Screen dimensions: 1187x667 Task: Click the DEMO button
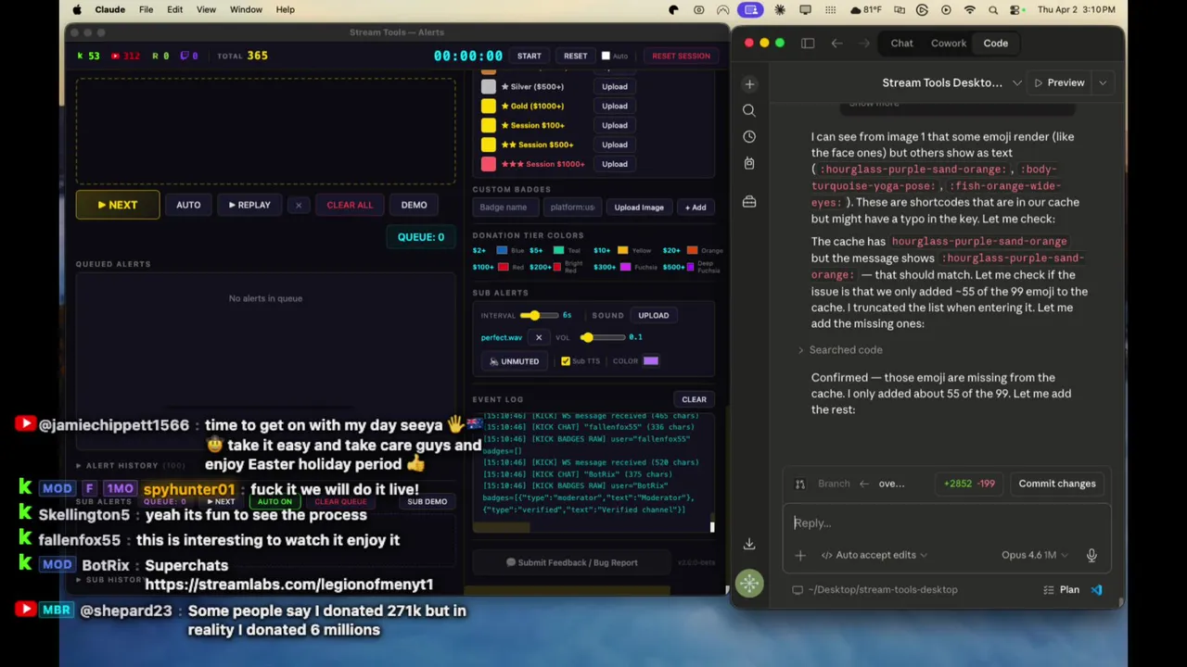[x=414, y=205]
